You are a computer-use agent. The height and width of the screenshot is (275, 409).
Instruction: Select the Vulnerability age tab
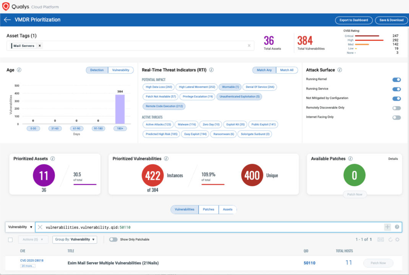(x=120, y=70)
